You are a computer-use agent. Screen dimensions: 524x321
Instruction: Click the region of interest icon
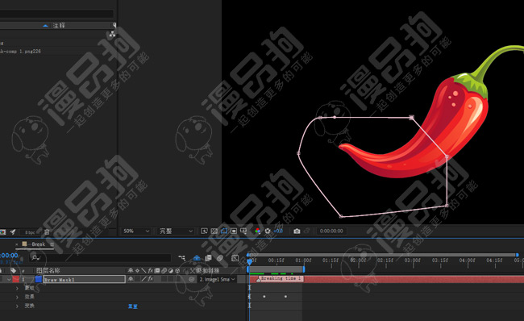(x=234, y=231)
